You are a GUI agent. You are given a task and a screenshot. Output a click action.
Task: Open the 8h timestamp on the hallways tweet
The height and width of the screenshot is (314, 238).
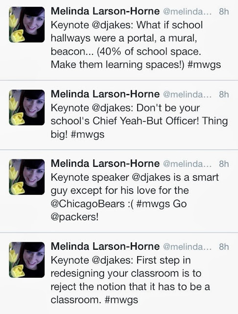224,12
